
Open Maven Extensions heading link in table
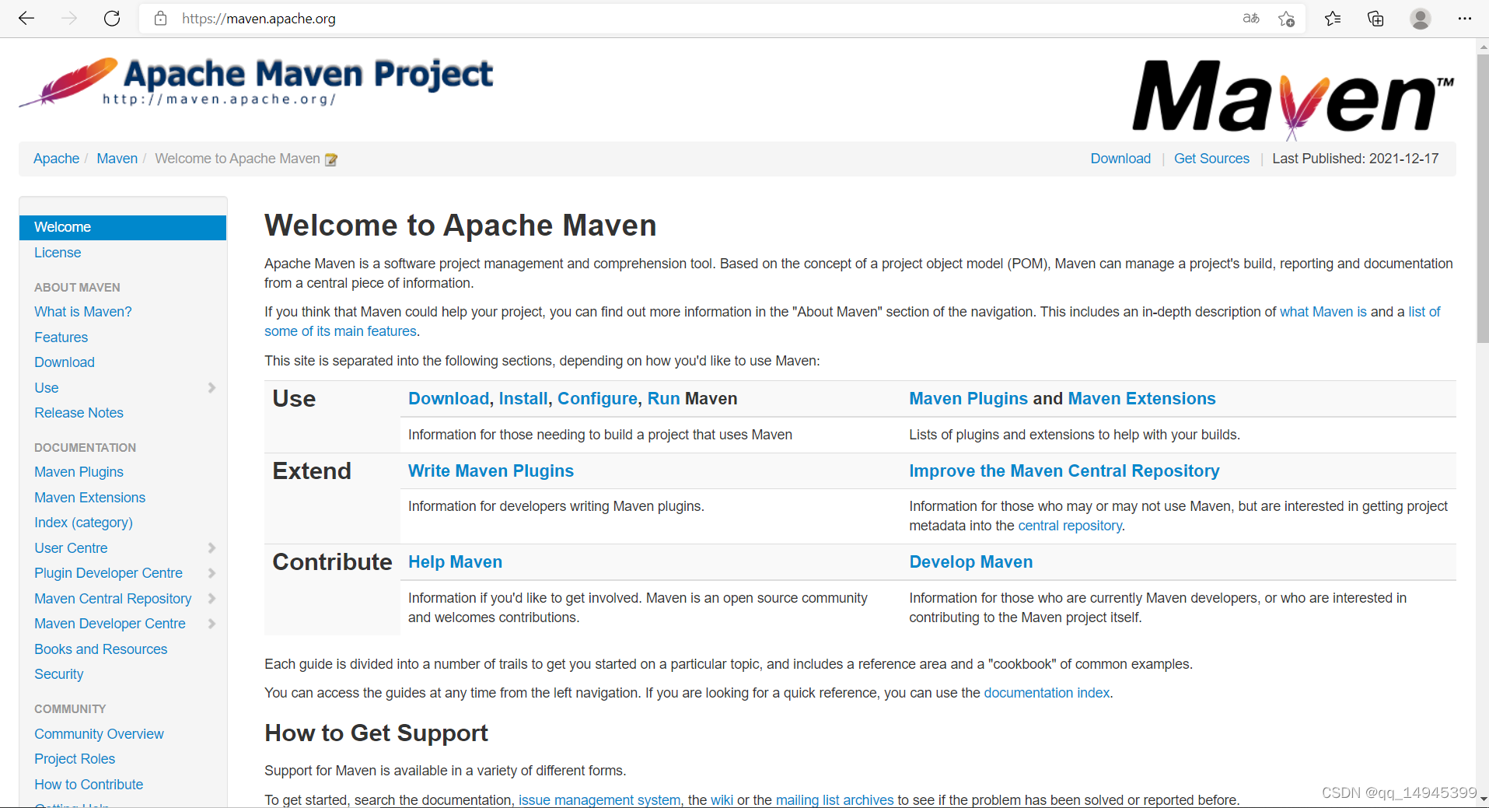[x=1142, y=399]
